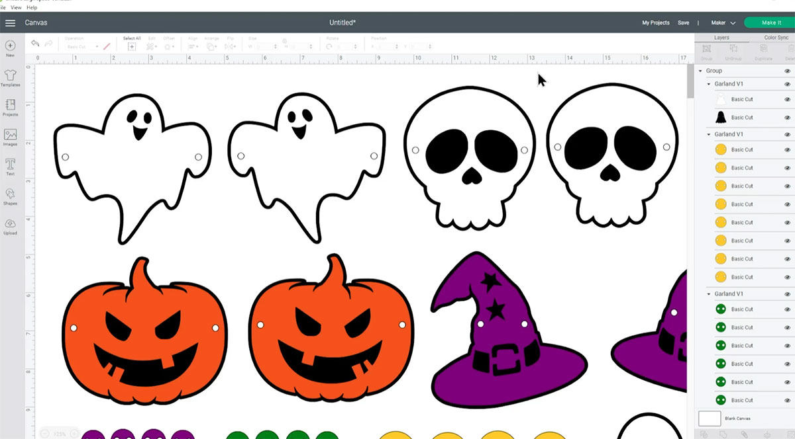Image resolution: width=795 pixels, height=439 pixels.
Task: Collapse the yellow Garland V1 group
Action: (x=709, y=134)
